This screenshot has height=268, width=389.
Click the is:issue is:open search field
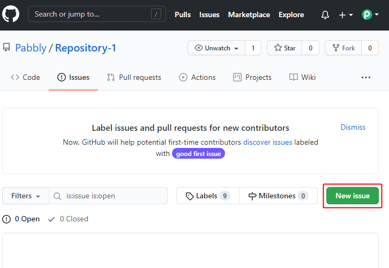(x=108, y=196)
